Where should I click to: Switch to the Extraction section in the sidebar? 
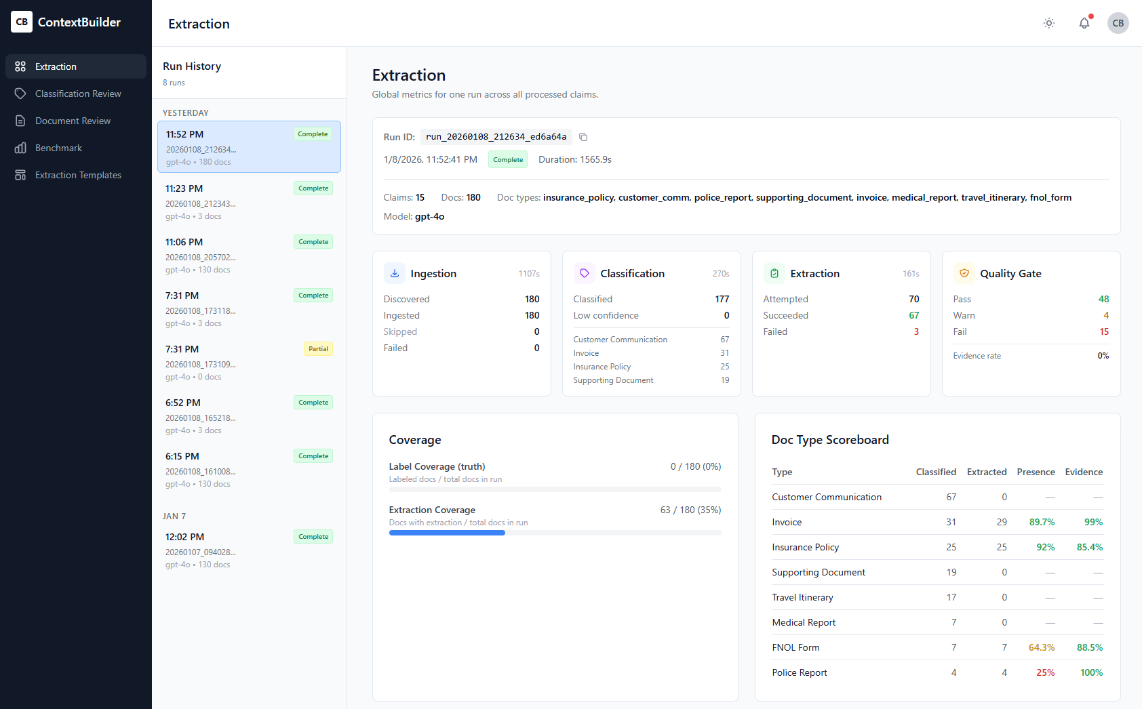tap(75, 66)
